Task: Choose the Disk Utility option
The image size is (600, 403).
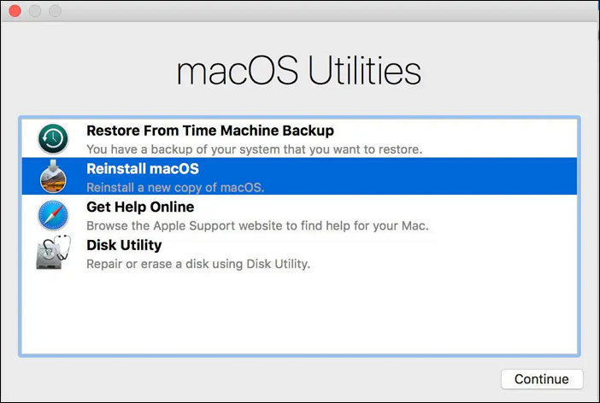Action: tap(124, 245)
